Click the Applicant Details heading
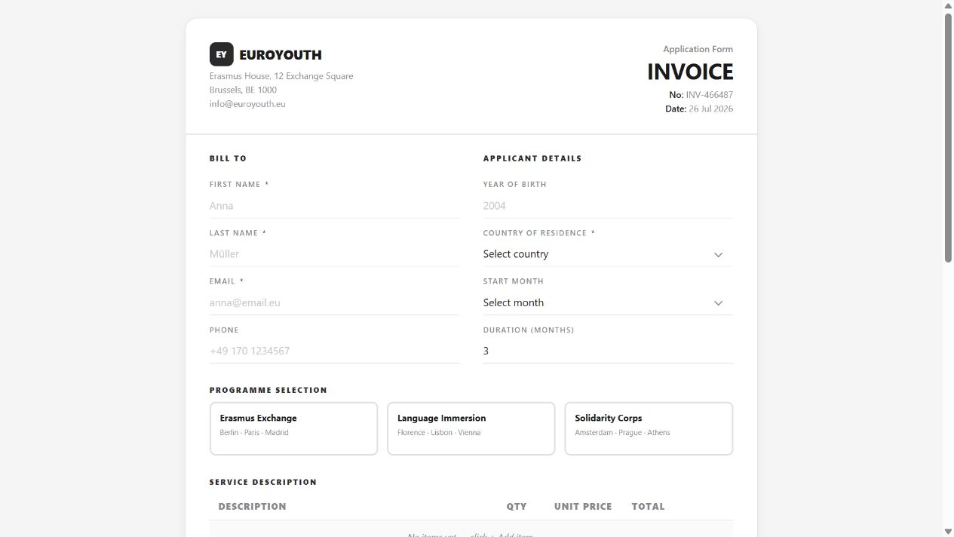This screenshot has width=954, height=537. point(532,158)
